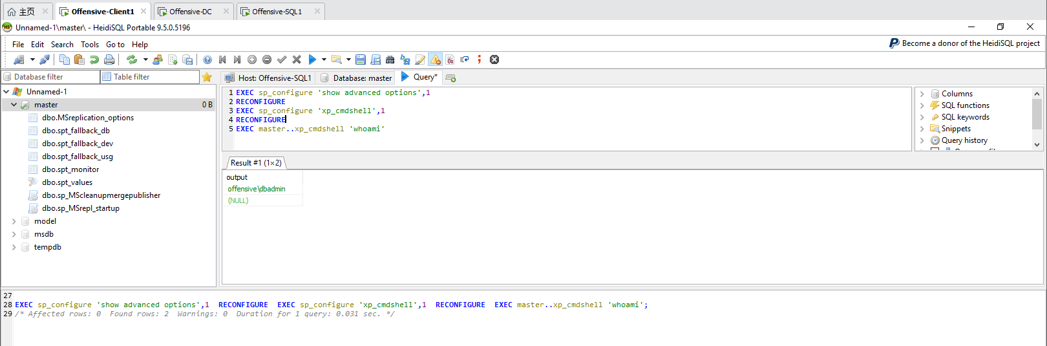Click the Insert row plus icon

coord(252,59)
